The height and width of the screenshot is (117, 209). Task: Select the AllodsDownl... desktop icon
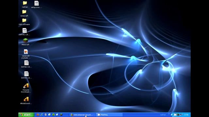[26, 99]
